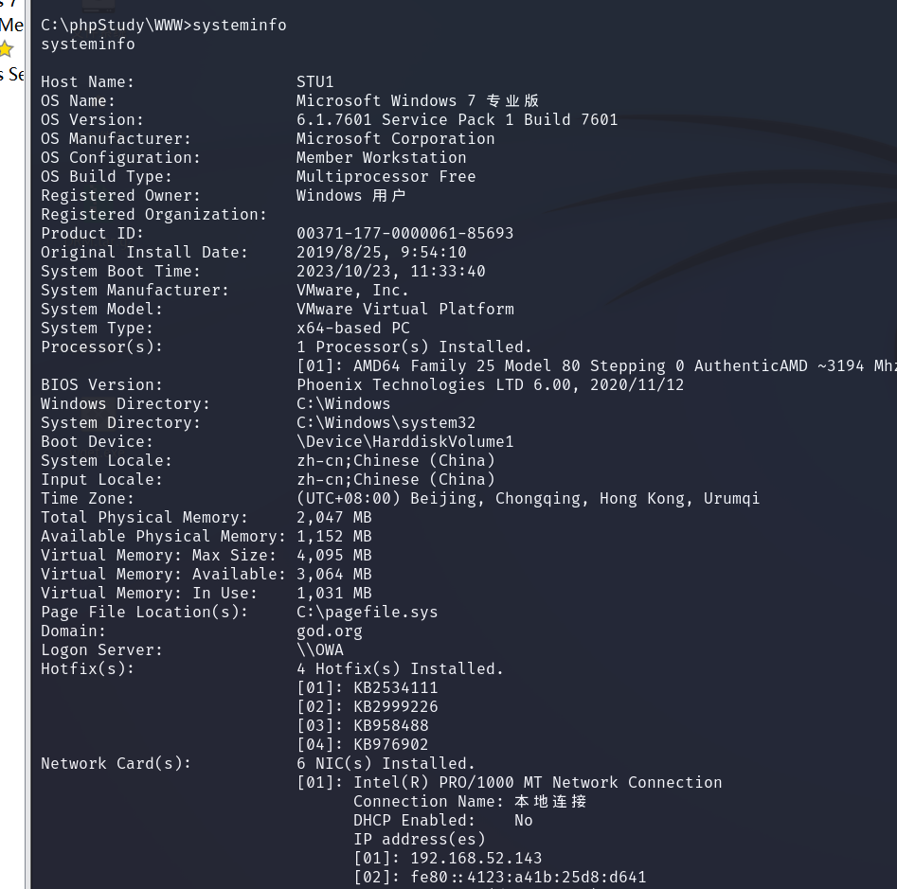Click the prompt line "C:\phpStudy\WWW>systeminfo"
This screenshot has height=889, width=897.
tap(164, 26)
